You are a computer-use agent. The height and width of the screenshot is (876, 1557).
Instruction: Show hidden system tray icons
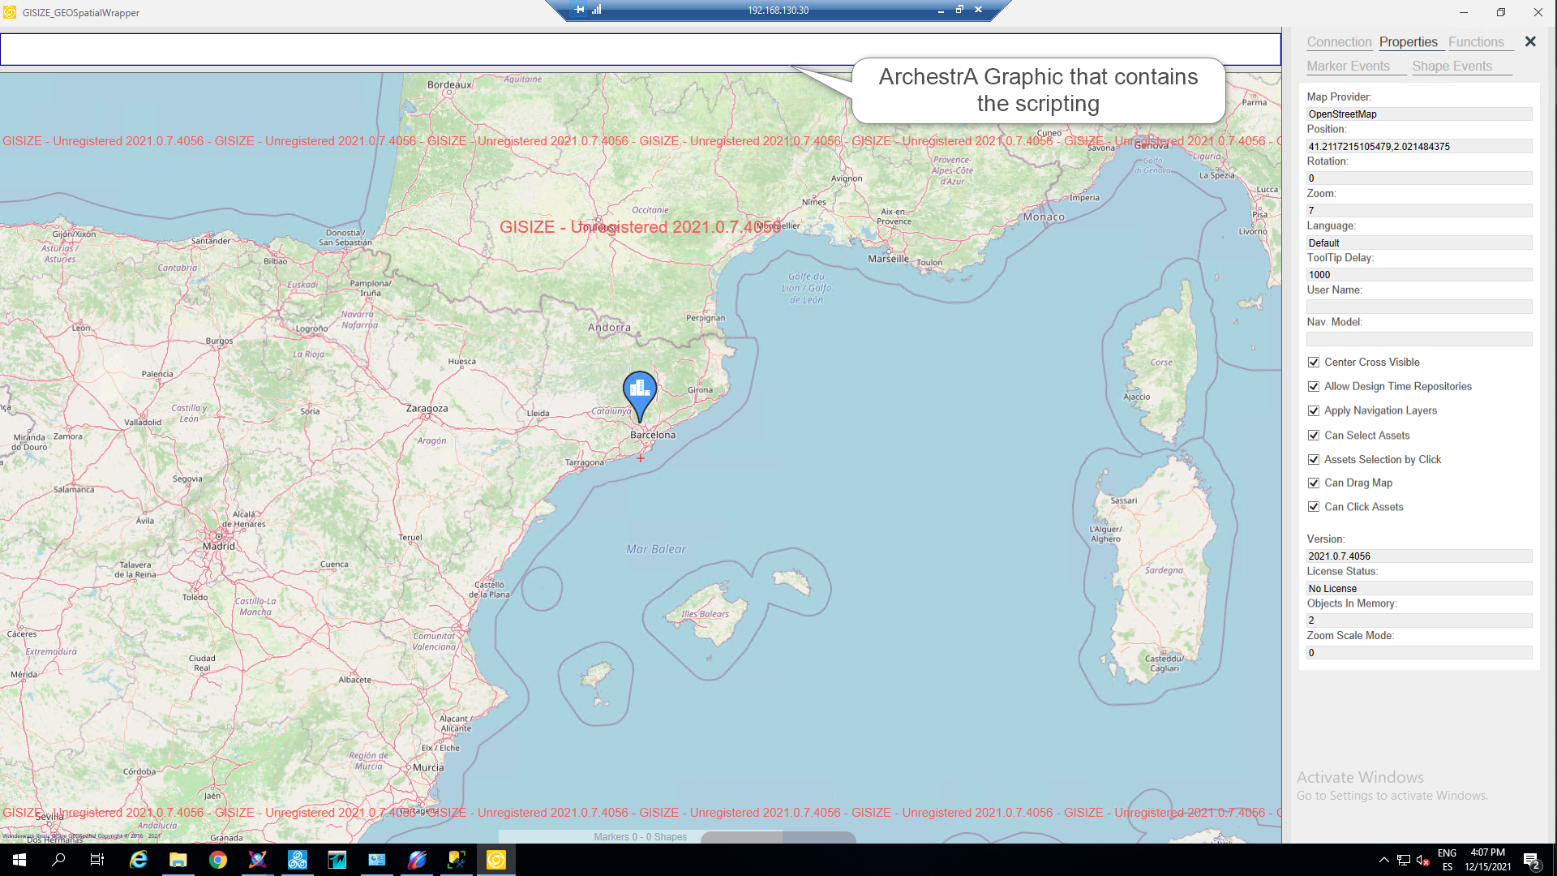point(1383,860)
